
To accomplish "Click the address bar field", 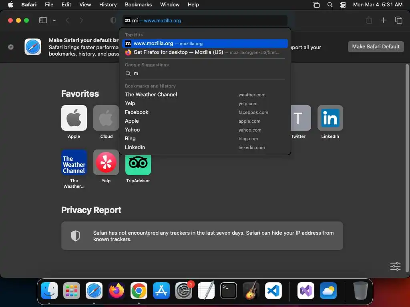I will (x=205, y=20).
